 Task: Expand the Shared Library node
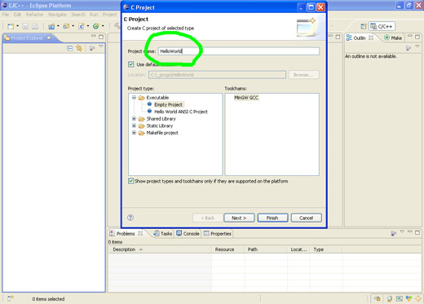(134, 119)
